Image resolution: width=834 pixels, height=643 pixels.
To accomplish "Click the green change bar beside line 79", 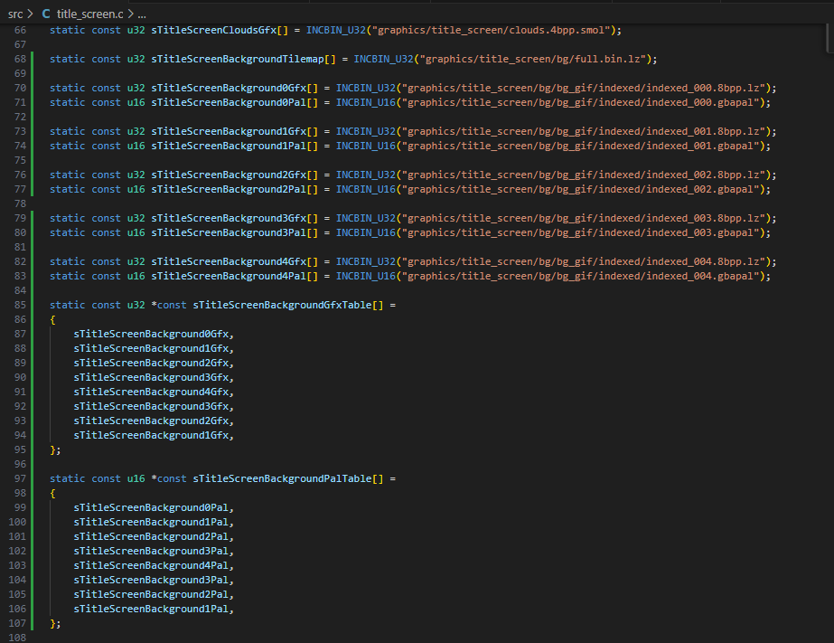I will (32, 218).
